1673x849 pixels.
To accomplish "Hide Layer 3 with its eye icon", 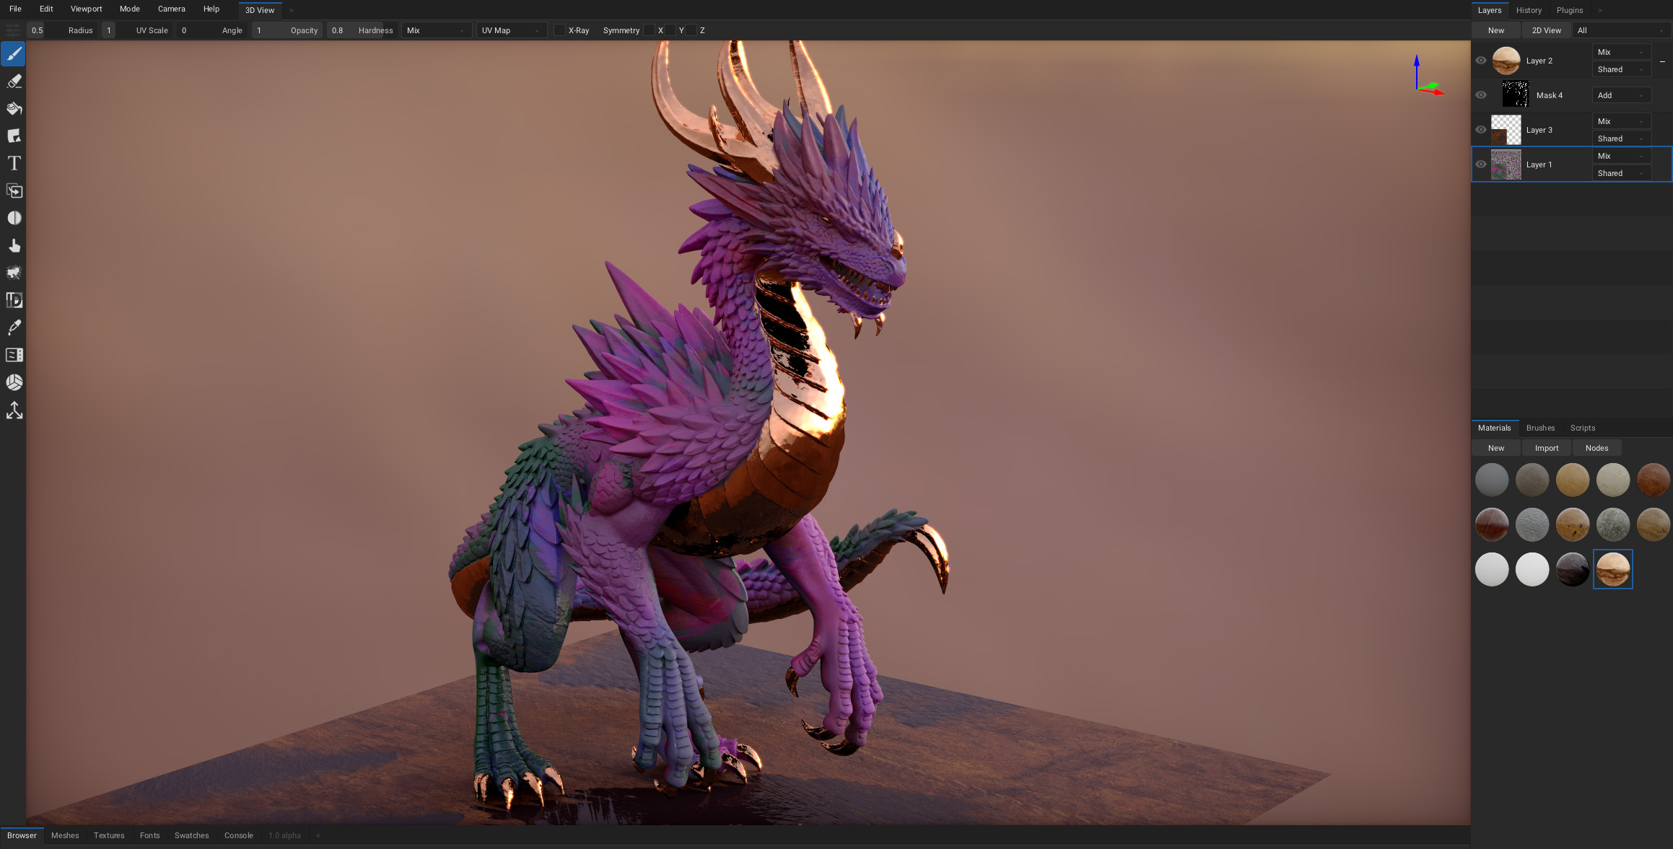I will click(1481, 130).
